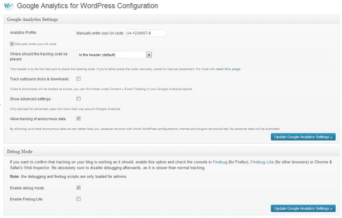The image size is (342, 218).
Task: Open the 'read this page' link
Action: coord(228,69)
